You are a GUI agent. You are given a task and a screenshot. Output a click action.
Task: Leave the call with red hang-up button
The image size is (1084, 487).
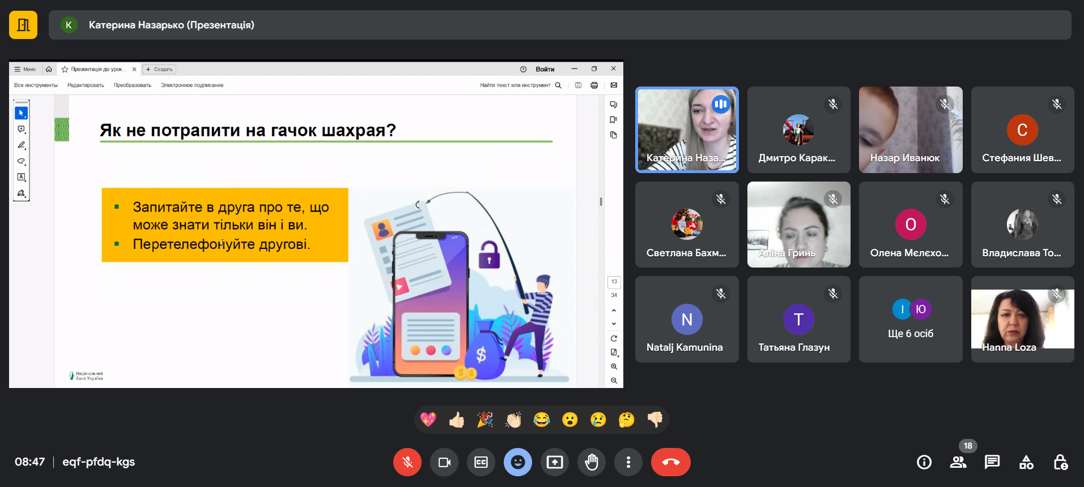click(670, 462)
